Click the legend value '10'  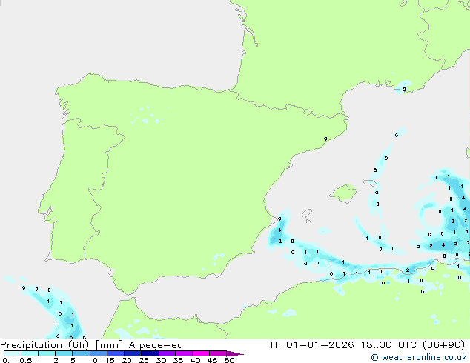[x=93, y=360]
